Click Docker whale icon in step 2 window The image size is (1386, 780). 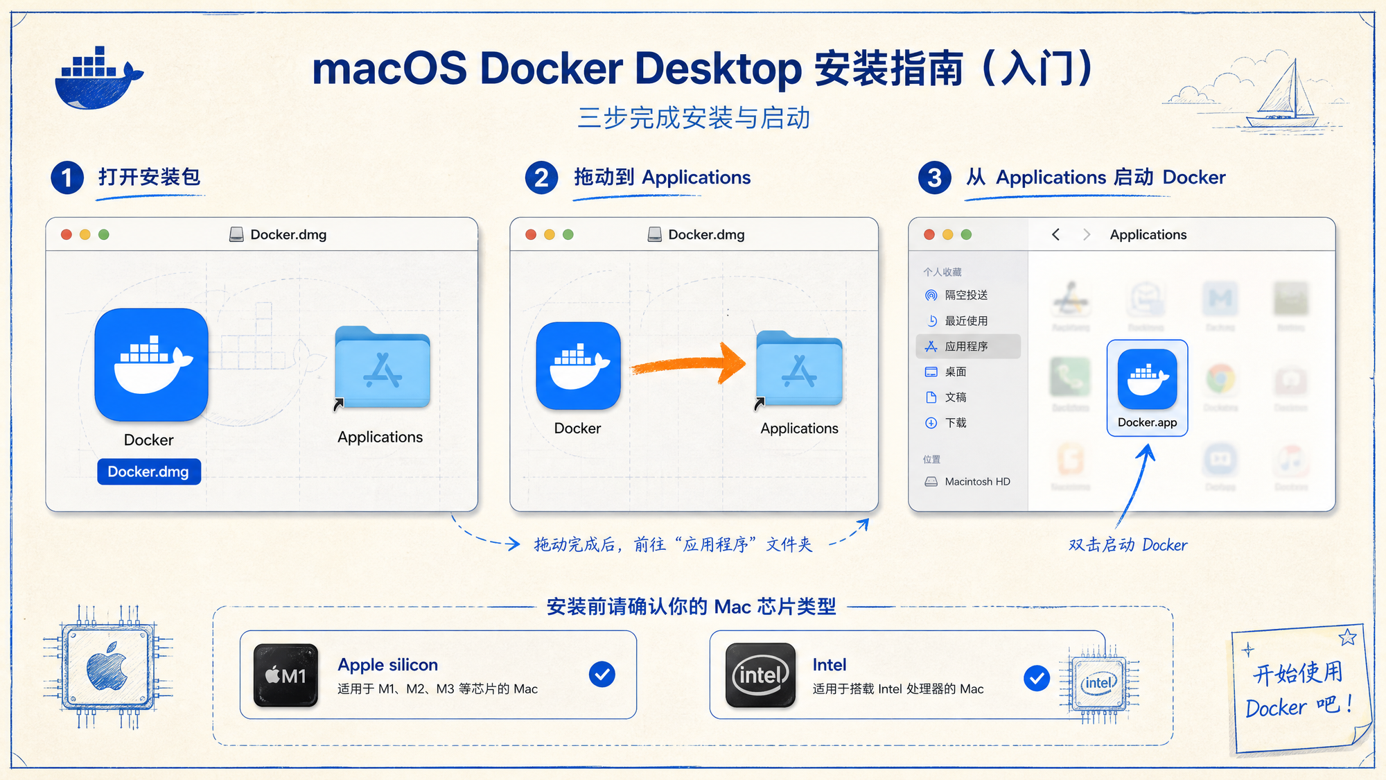tap(578, 365)
